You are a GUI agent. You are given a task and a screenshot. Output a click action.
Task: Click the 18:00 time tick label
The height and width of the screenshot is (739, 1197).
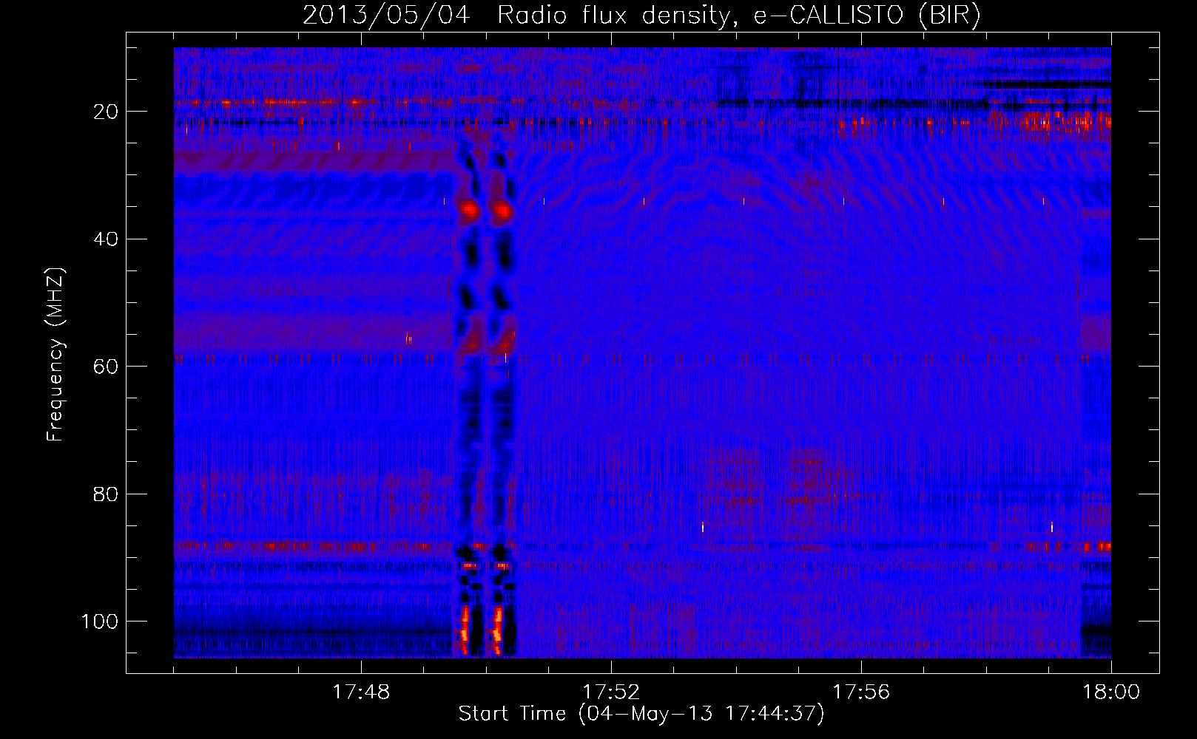(1111, 692)
